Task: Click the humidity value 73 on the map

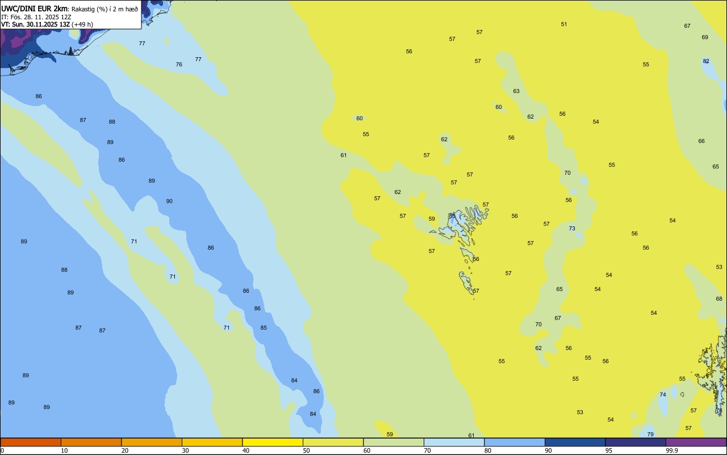Action: (x=572, y=229)
